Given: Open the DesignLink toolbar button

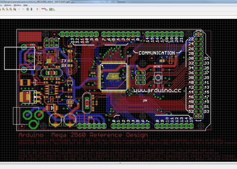Looking at the screenshot, I should [x=44, y=9].
